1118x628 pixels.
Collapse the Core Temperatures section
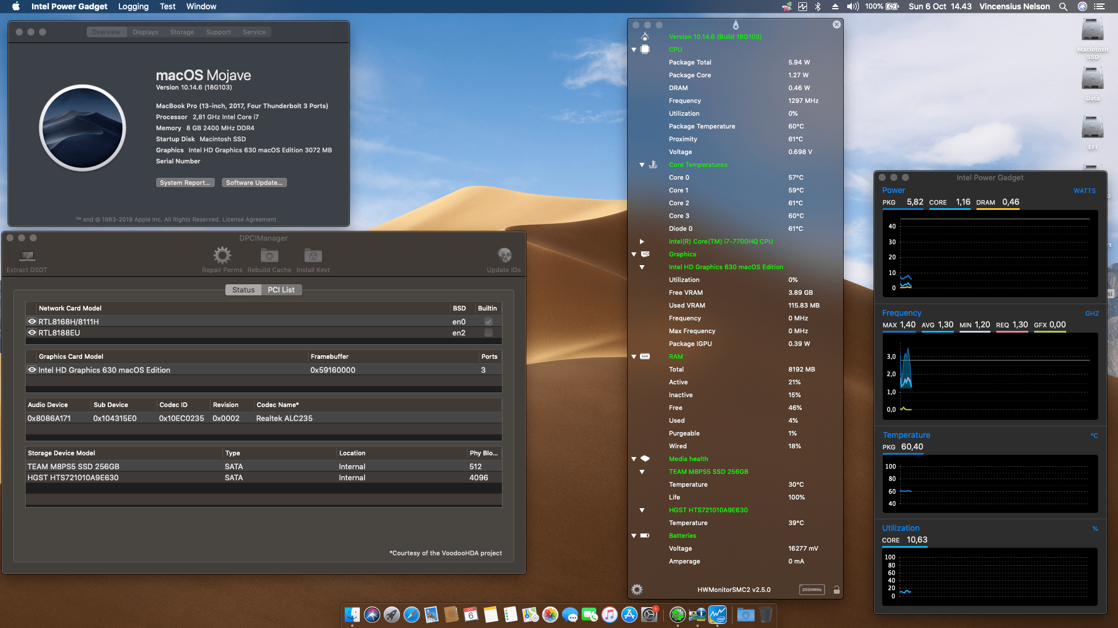642,165
